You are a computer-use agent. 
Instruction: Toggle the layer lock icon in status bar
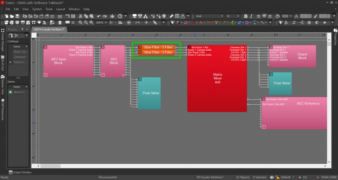[x=278, y=177]
